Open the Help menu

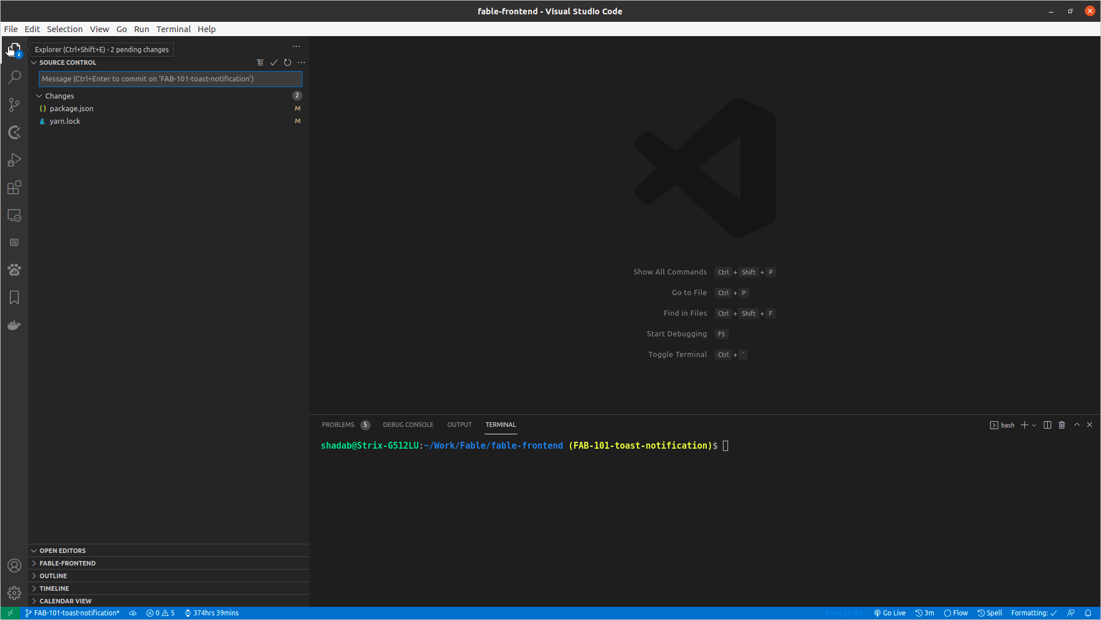(x=207, y=29)
